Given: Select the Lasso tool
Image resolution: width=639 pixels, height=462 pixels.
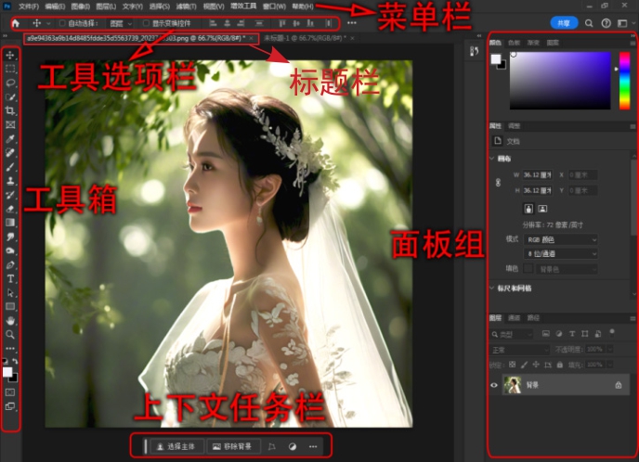Looking at the screenshot, I should (10, 83).
